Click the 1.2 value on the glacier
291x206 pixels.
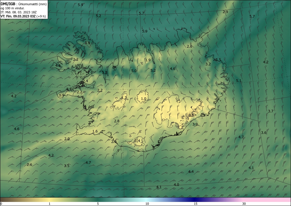(x=124, y=98)
